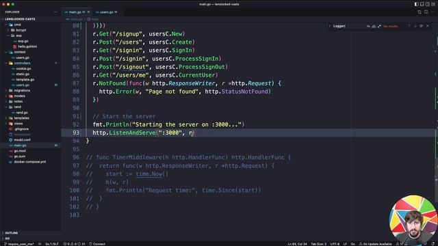Open the .gitignore file

coord(30,129)
